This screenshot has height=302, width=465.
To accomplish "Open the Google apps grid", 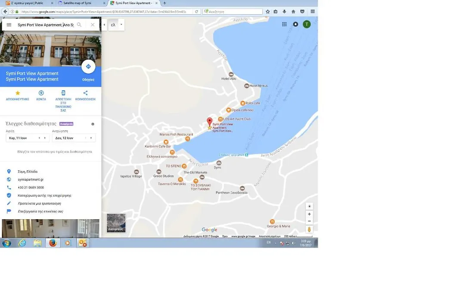I will tap(285, 24).
